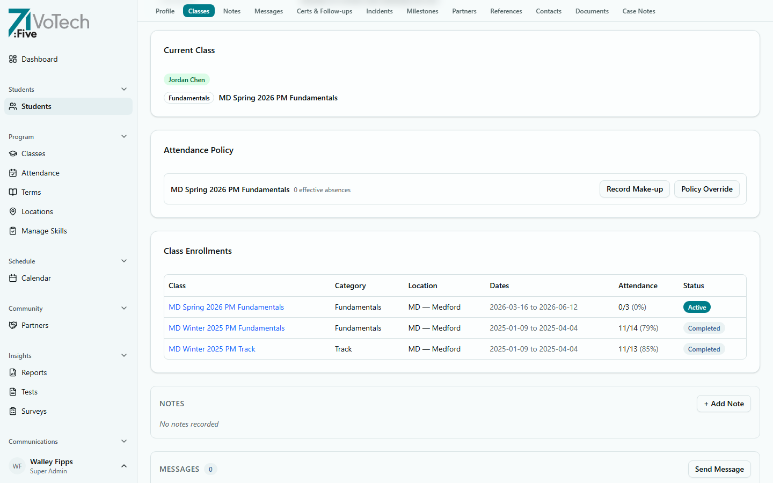This screenshot has width=773, height=483.
Task: Collapse the Program section chevron
Action: point(124,136)
